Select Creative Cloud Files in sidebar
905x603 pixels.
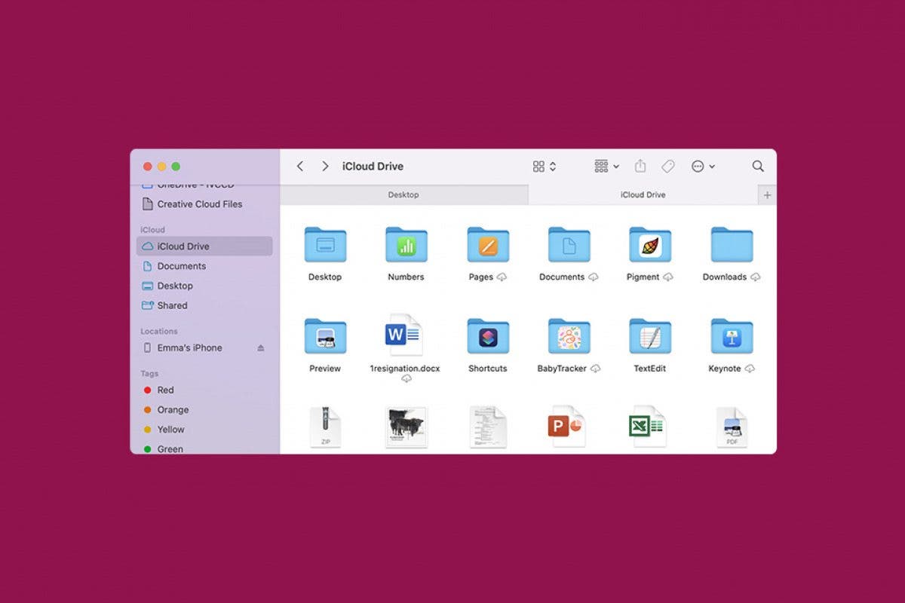click(199, 204)
